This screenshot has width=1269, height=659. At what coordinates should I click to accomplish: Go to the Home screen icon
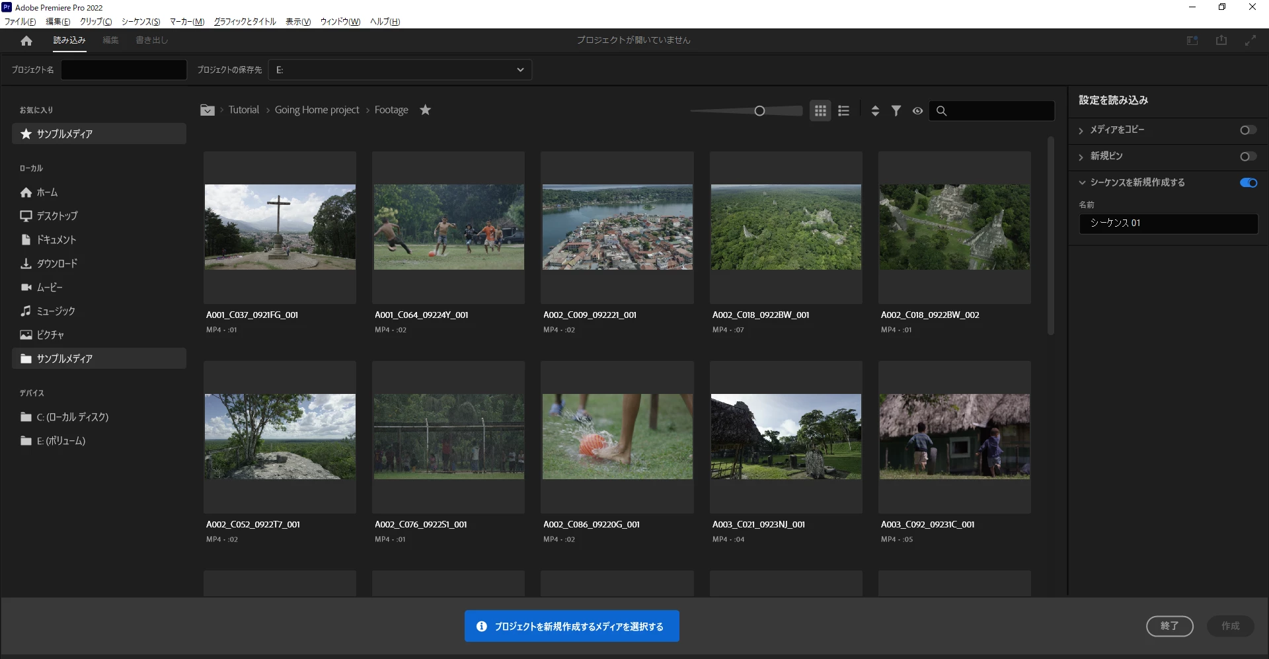tap(26, 41)
